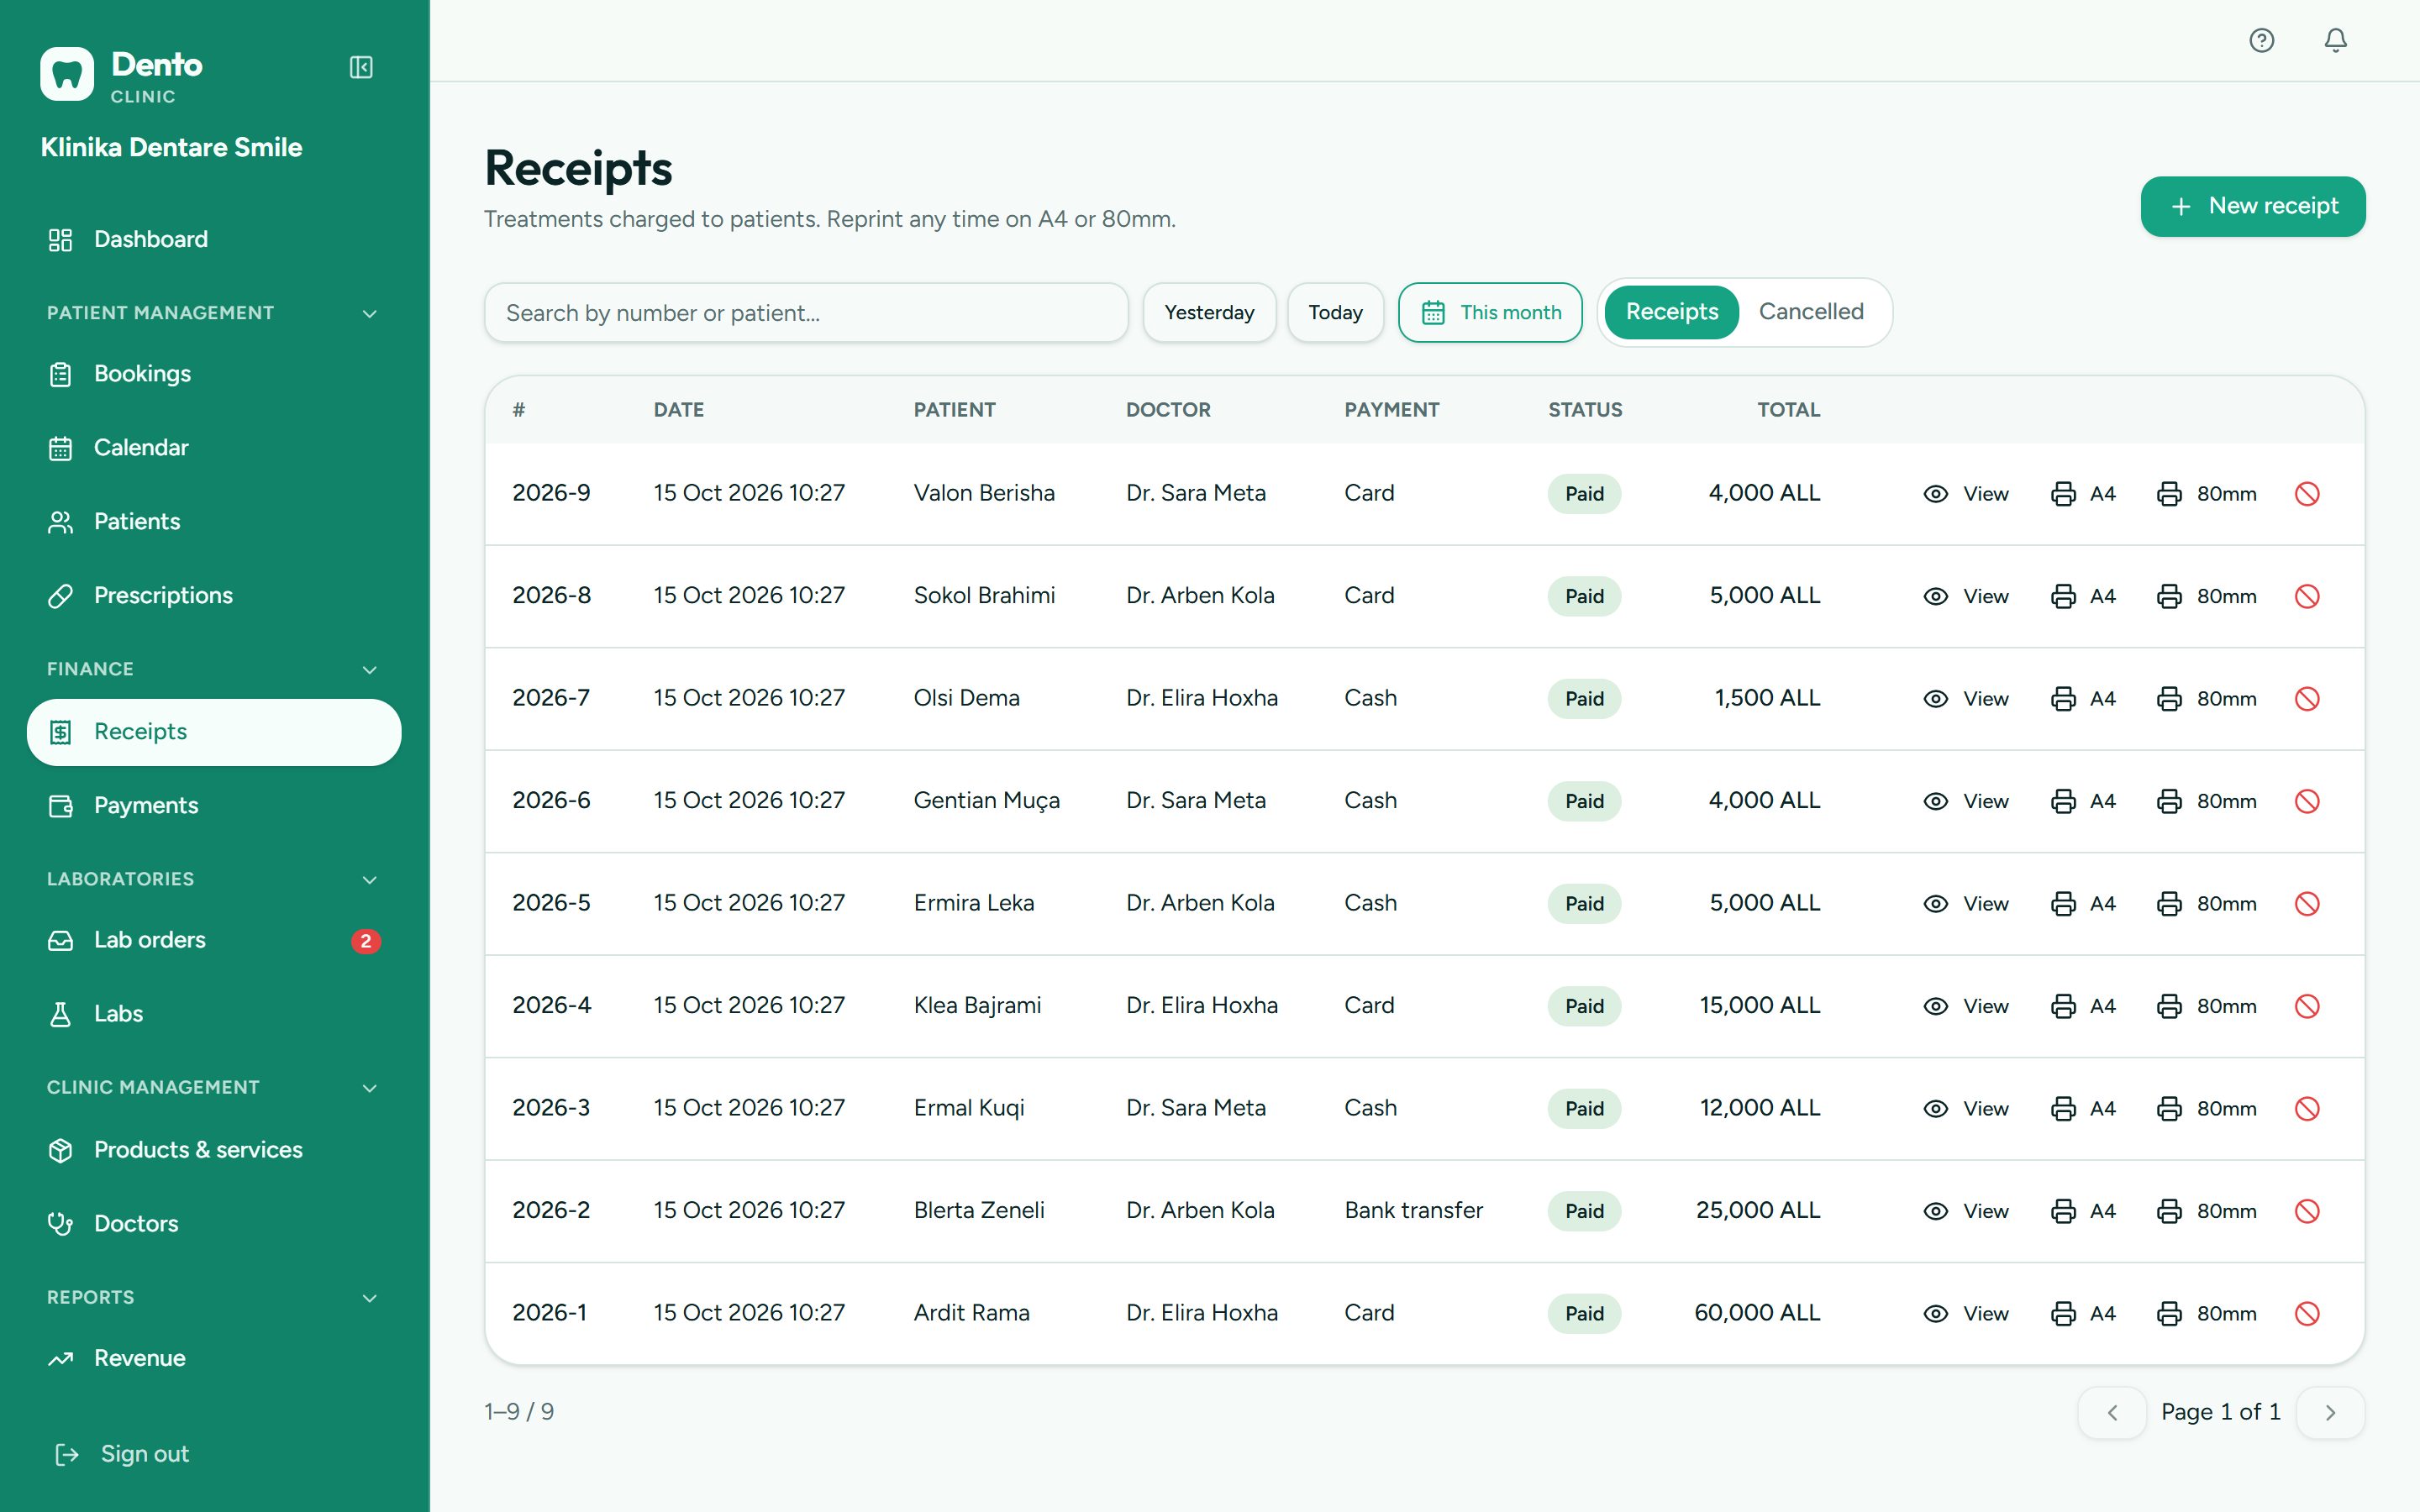This screenshot has height=1512, width=2420.
Task: View receipt 2026-1 for Ardit Rama
Action: pyautogui.click(x=1965, y=1314)
